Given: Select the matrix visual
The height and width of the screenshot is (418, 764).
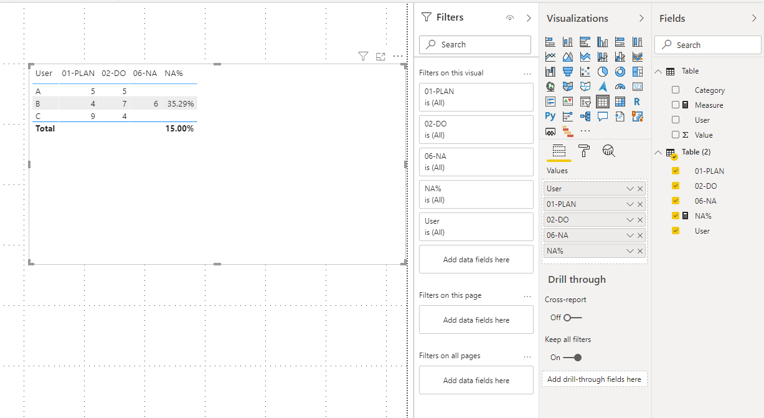Looking at the screenshot, I should [x=620, y=102].
